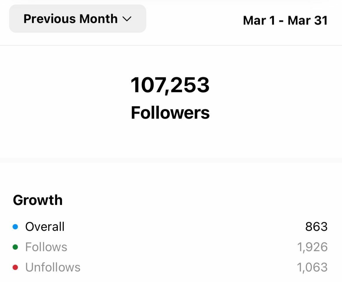
Task: Toggle the Unfollows series label
Action: click(53, 267)
